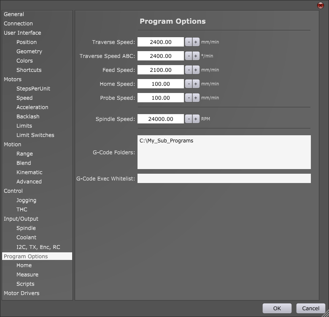Increase Probe Speed with plus button
The width and height of the screenshot is (329, 317).
tap(196, 98)
